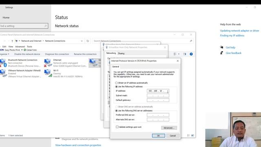Click Rename this connection

tap(85, 54)
